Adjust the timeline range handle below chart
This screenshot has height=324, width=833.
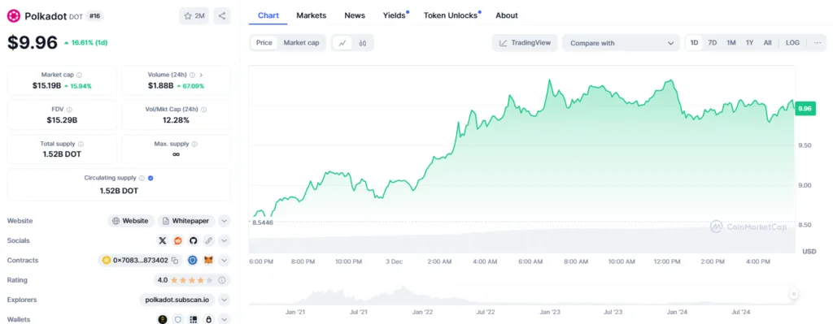tap(793, 294)
